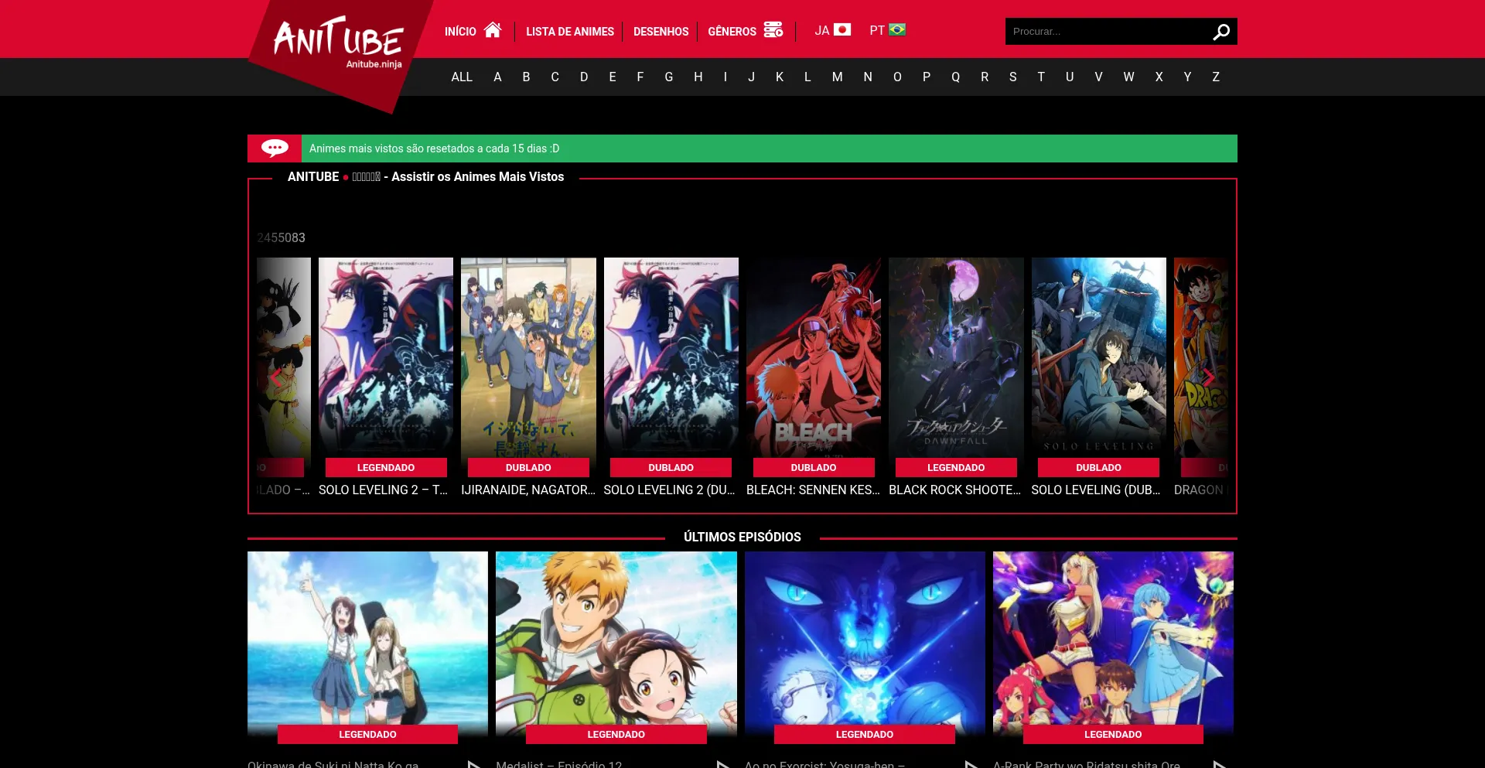
Task: Open Ijiranaide, Nagatoro-san dubbed poster
Action: pyautogui.click(x=528, y=357)
